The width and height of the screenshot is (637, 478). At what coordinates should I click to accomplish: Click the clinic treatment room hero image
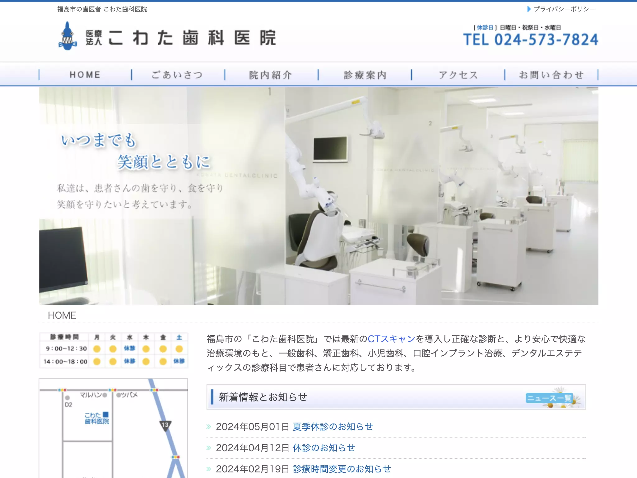pyautogui.click(x=318, y=196)
